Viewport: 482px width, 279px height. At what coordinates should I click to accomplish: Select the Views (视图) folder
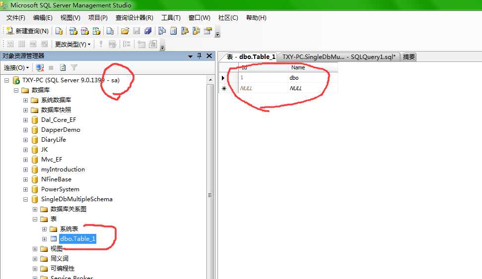click(56, 249)
